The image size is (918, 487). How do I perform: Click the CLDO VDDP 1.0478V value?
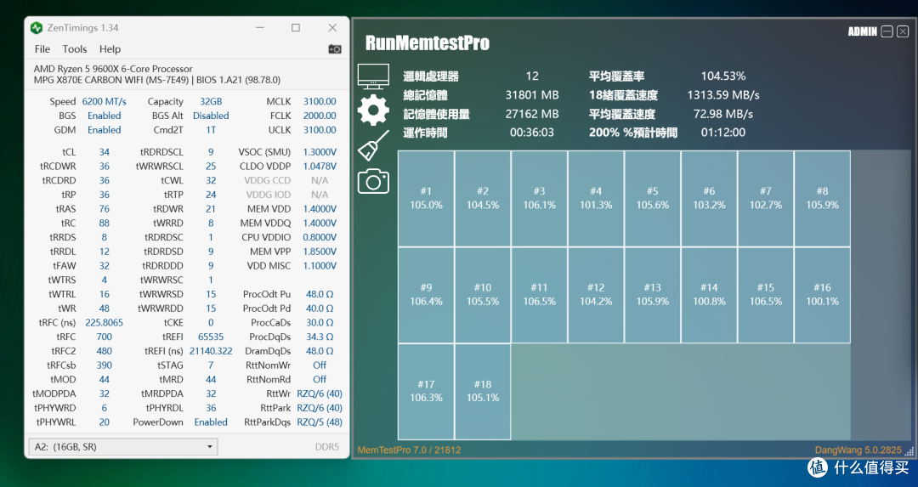point(320,166)
